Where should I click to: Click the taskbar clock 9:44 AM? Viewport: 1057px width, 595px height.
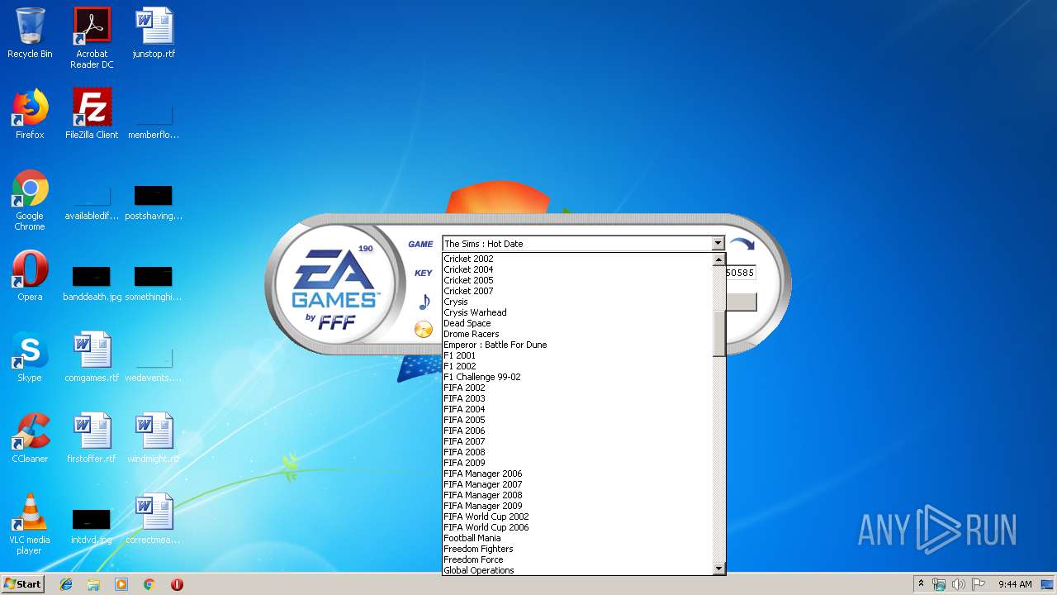(x=1015, y=584)
